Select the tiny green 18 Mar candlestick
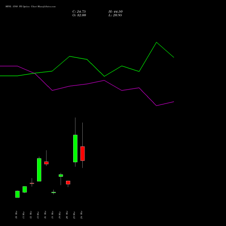This screenshot has width=226, height=226. tap(54, 193)
